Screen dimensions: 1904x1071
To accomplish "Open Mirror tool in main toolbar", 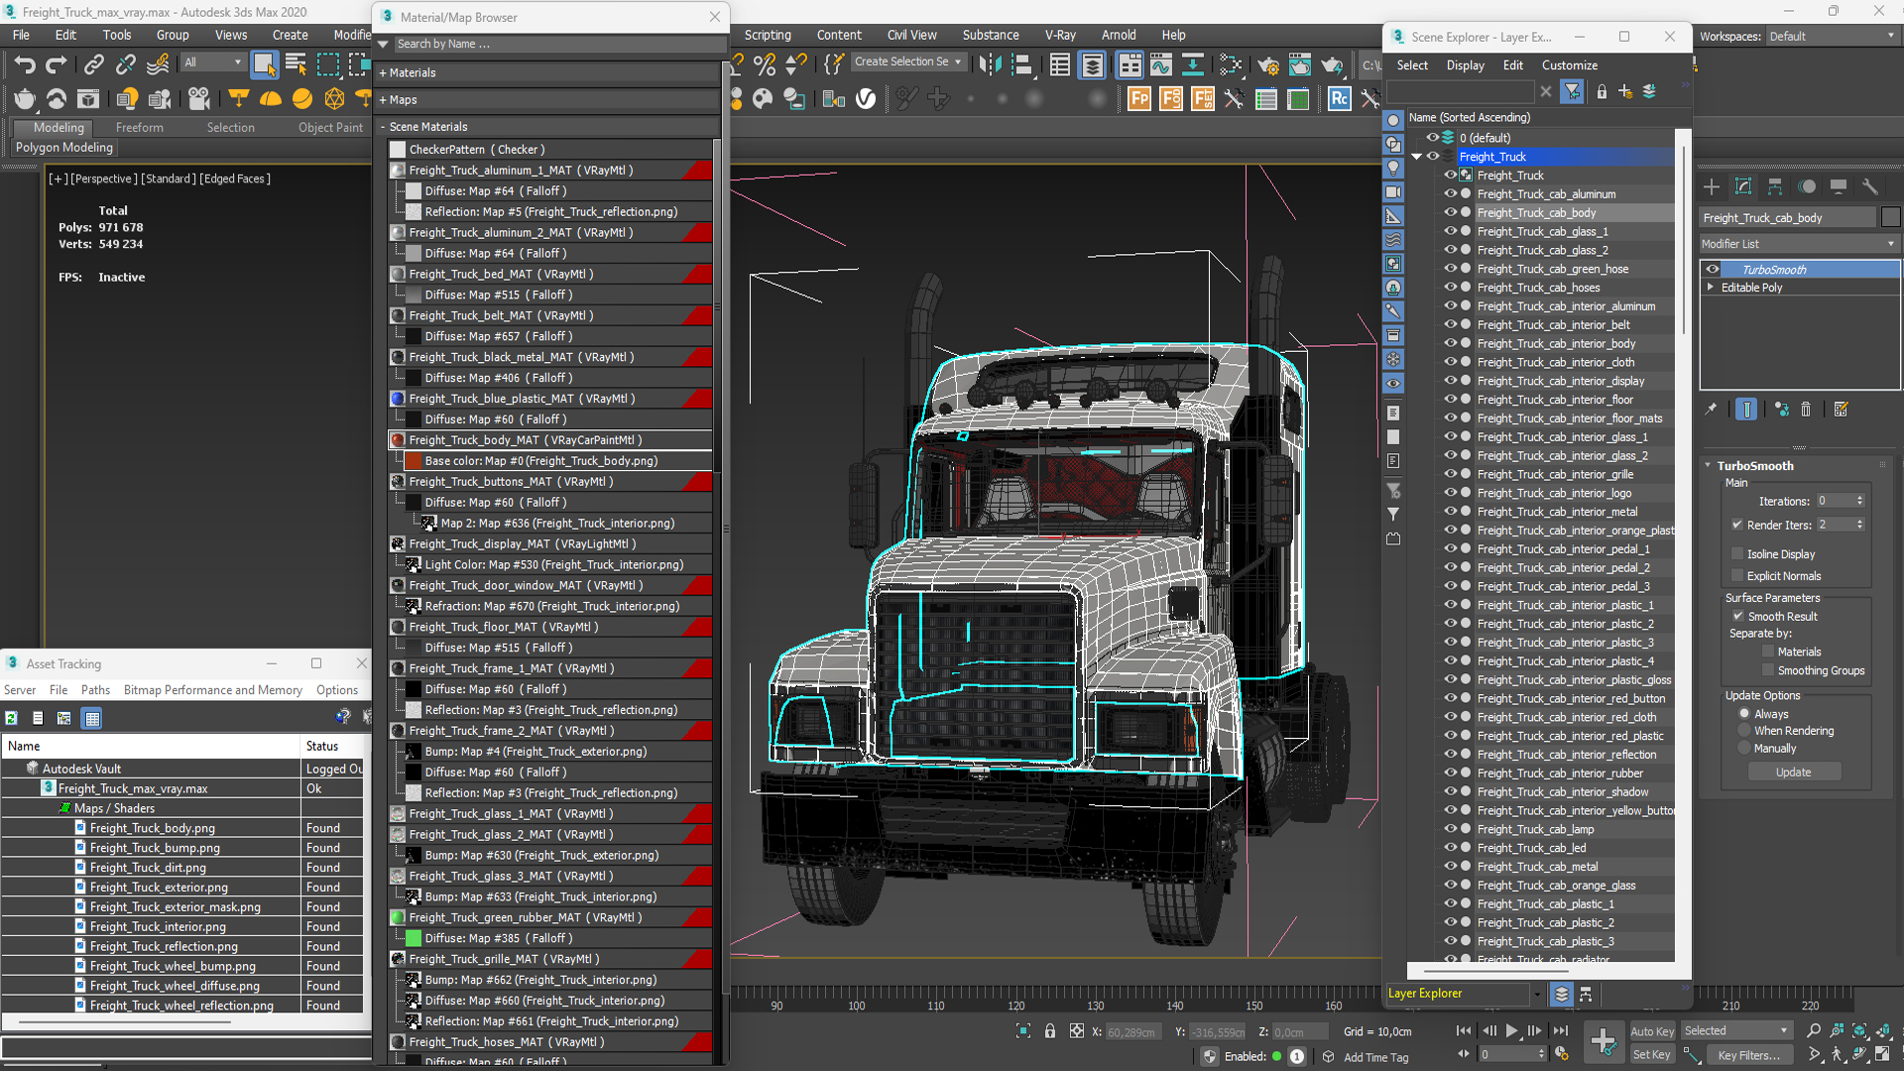I will click(990, 65).
